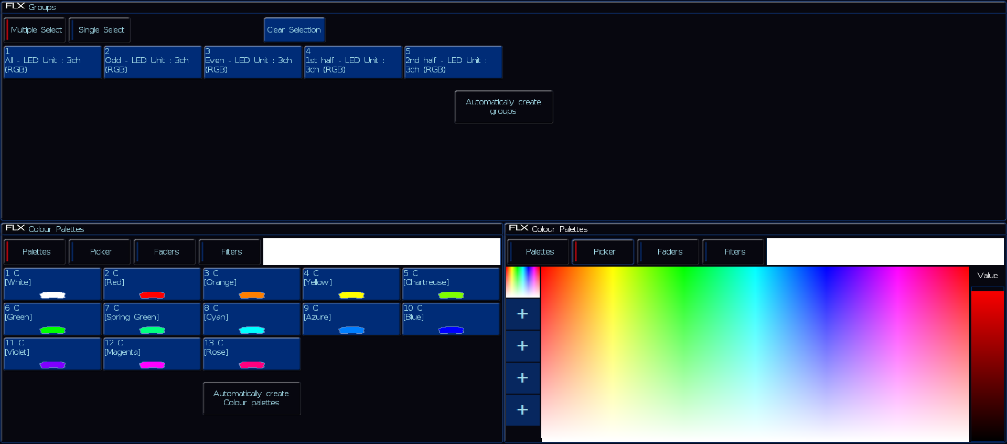
Task: Click 'Automatically create Colour palettes' button
Action: click(x=251, y=398)
